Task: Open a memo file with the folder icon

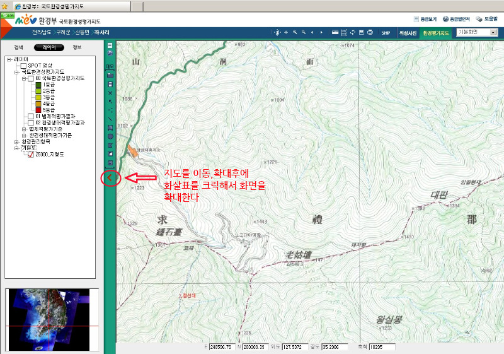Action: click(110, 75)
